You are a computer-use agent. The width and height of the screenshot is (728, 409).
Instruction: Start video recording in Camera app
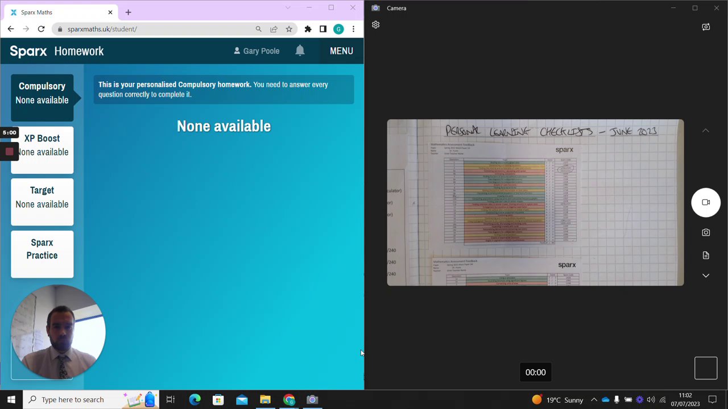coord(706,202)
